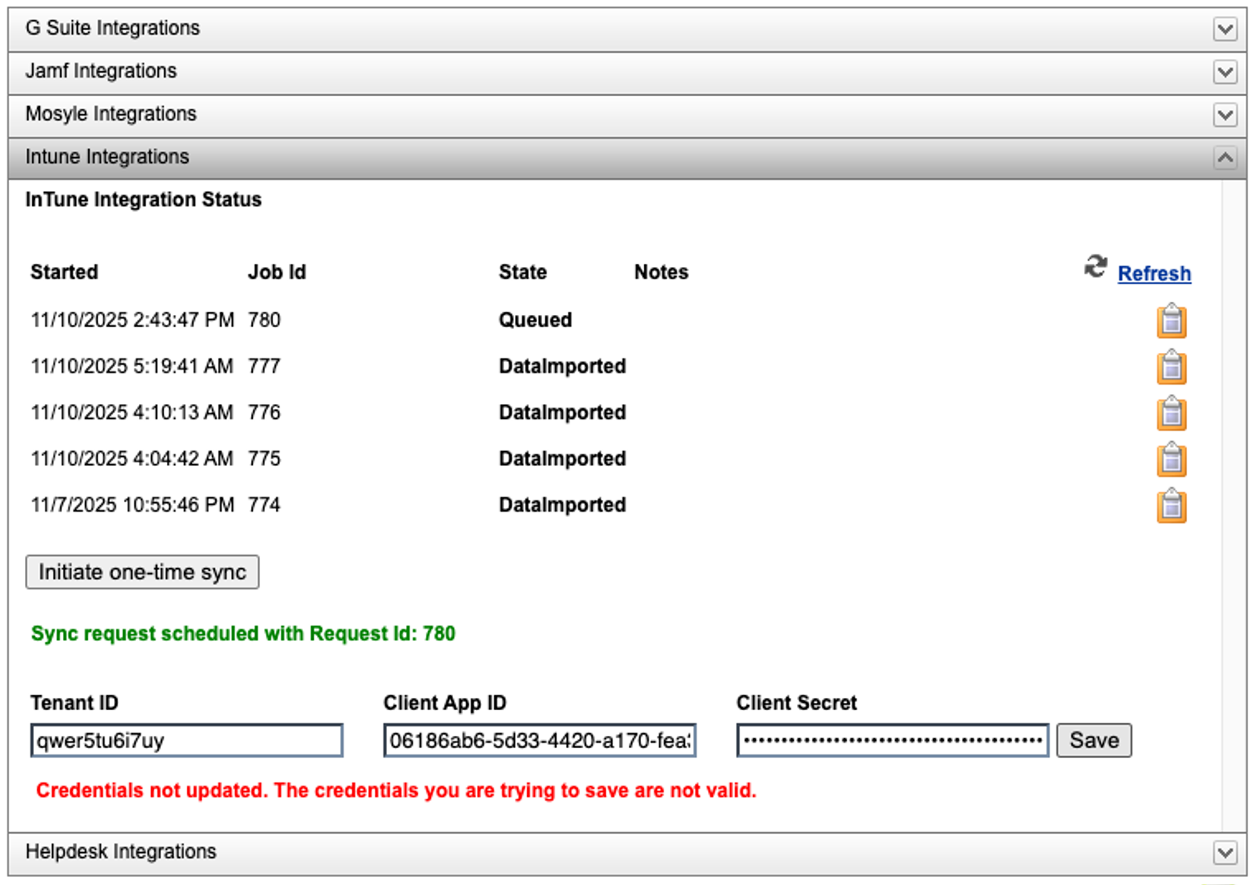Select the Queued state text

coord(535,320)
